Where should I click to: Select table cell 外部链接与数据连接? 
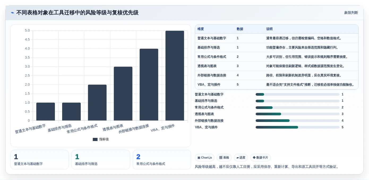[x=212, y=75]
